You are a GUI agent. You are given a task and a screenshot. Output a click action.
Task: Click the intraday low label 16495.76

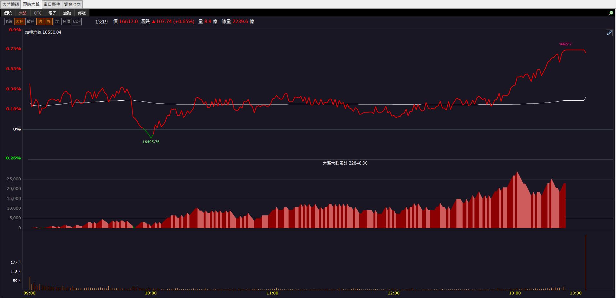pos(151,142)
